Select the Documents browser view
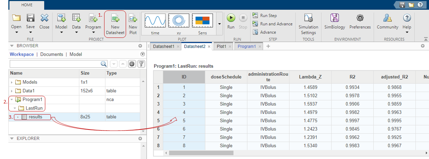Image resolution: width=429 pixels, height=159 pixels. click(52, 54)
